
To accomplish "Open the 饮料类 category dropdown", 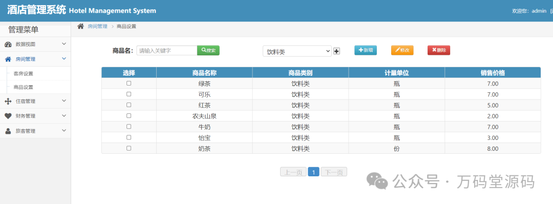I will coord(297,52).
